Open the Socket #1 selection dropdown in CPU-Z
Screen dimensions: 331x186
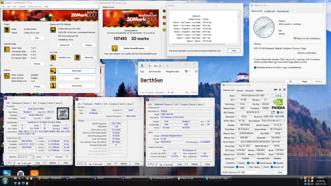[26, 157]
